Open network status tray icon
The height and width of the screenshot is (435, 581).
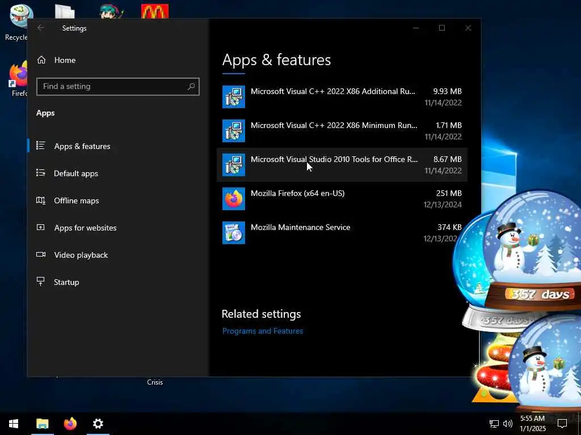494,424
